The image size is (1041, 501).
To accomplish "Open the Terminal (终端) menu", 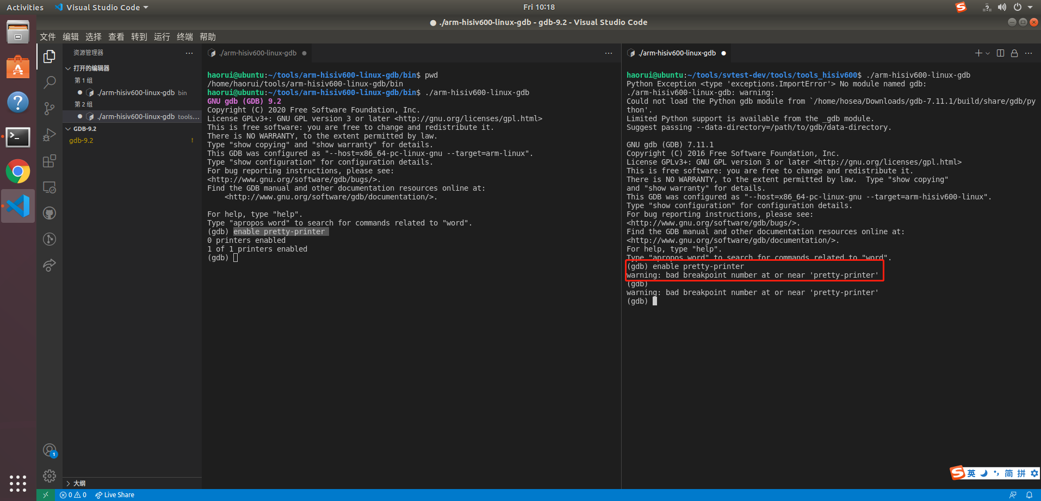I will [185, 36].
